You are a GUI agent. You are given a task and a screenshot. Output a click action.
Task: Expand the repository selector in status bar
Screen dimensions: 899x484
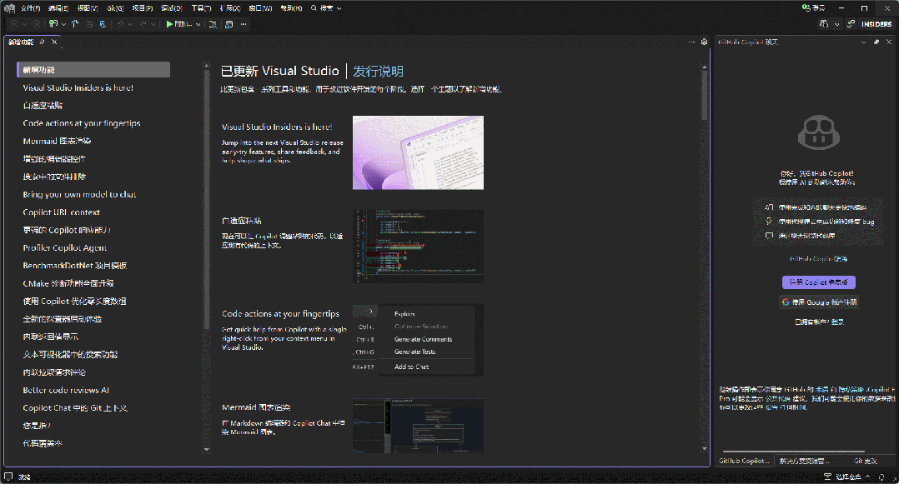pos(849,477)
